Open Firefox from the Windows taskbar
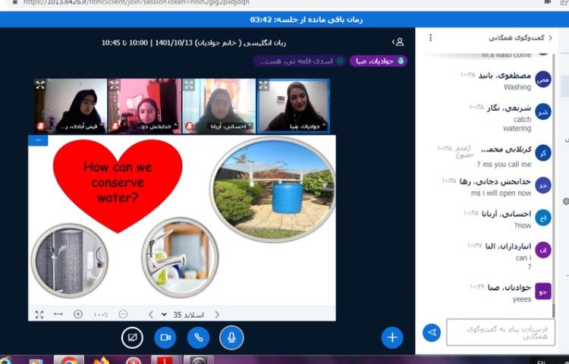This screenshot has width=569, height=364. click(102, 360)
